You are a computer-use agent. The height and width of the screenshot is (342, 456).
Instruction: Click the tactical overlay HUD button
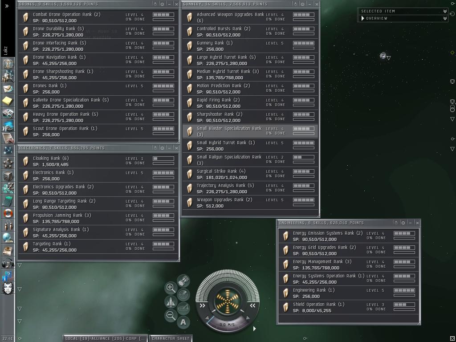pos(183,308)
